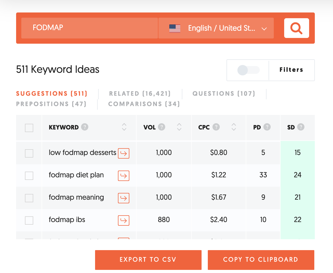Image resolution: width=333 pixels, height=273 pixels.
Task: Sort the table by the CPC column arrows
Action: tap(234, 127)
